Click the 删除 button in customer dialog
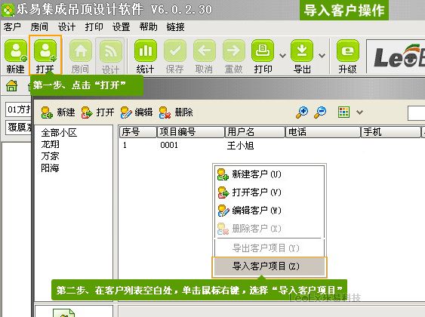Viewport: 425px width, 317px height. click(x=176, y=112)
